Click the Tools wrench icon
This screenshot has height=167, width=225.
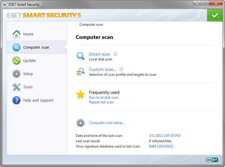(x=17, y=87)
